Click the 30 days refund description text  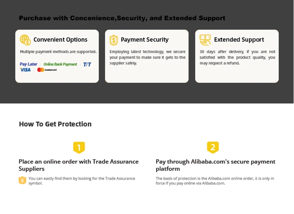click(x=237, y=57)
